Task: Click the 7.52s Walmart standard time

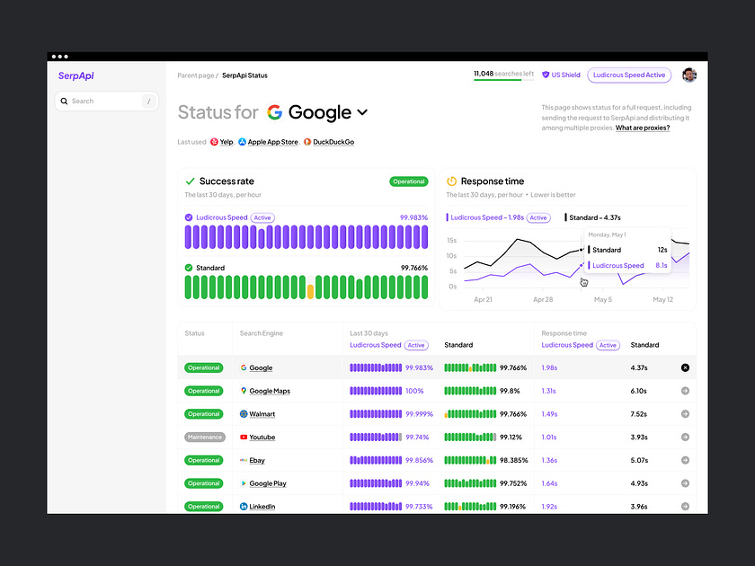Action: [638, 414]
